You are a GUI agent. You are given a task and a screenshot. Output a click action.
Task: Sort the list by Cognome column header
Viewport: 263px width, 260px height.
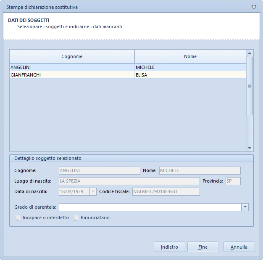click(72, 56)
